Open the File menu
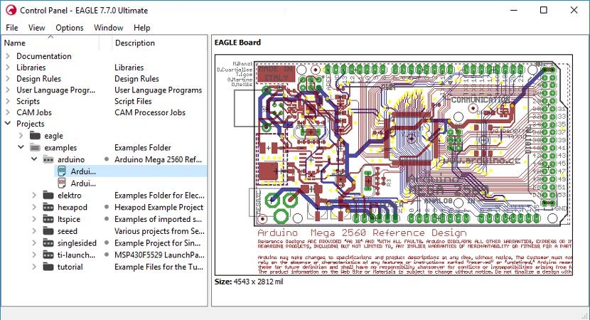 11,28
